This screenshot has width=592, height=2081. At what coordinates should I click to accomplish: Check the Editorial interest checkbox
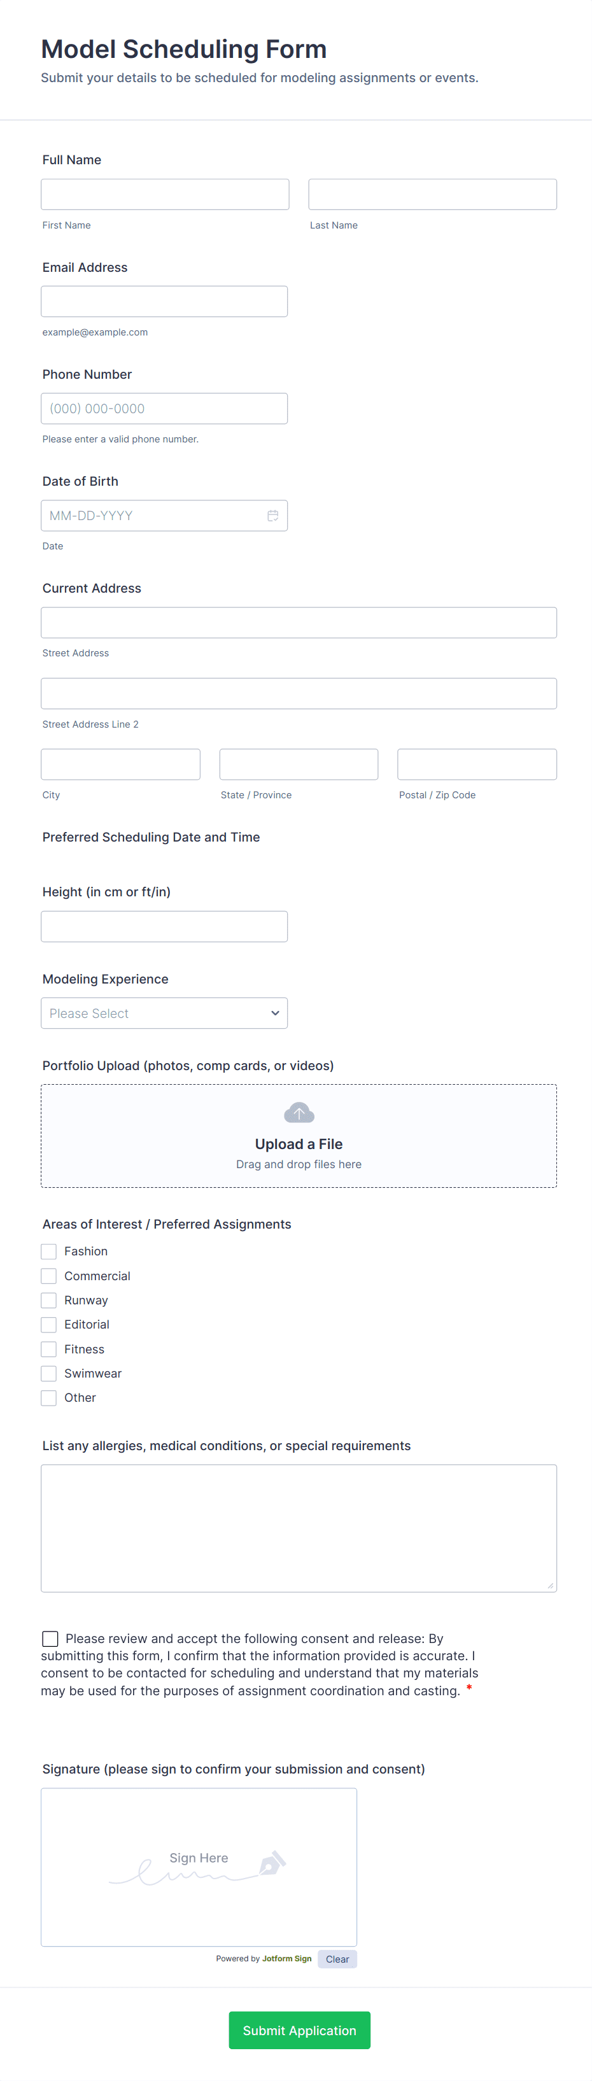pyautogui.click(x=48, y=1324)
